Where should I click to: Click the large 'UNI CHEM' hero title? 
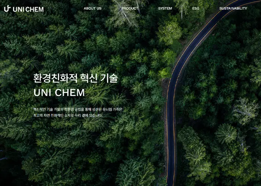click(x=59, y=93)
